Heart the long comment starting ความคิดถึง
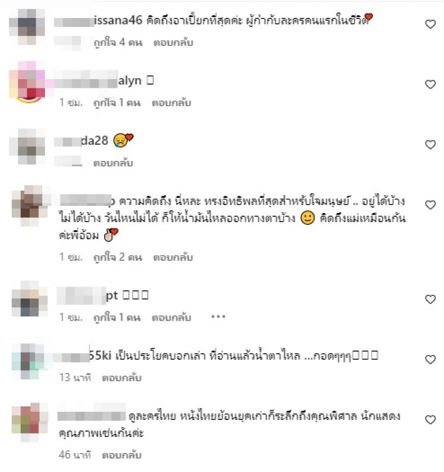The height and width of the screenshot is (472, 444). click(430, 204)
